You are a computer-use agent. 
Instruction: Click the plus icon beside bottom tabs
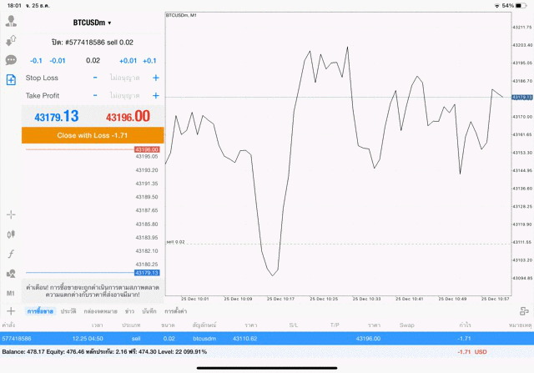point(11,310)
